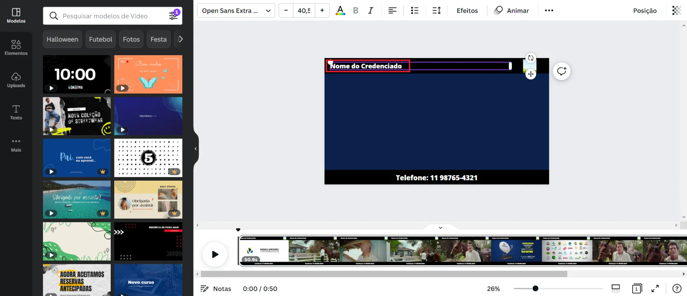687x296 pixels.
Task: Click the Animar button
Action: 512,11
